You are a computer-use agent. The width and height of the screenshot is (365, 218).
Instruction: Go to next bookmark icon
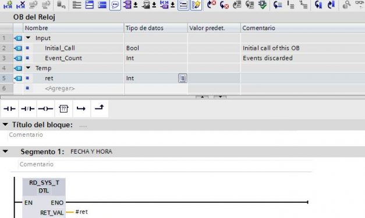331,5
